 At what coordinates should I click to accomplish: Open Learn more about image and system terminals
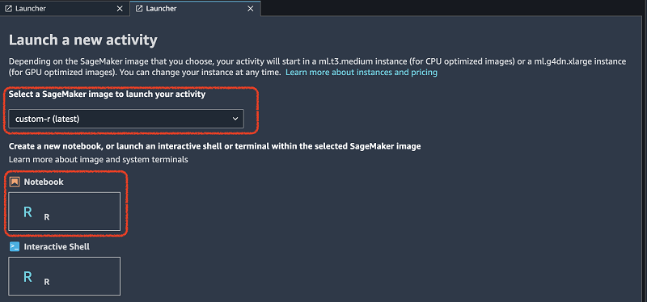(98, 159)
